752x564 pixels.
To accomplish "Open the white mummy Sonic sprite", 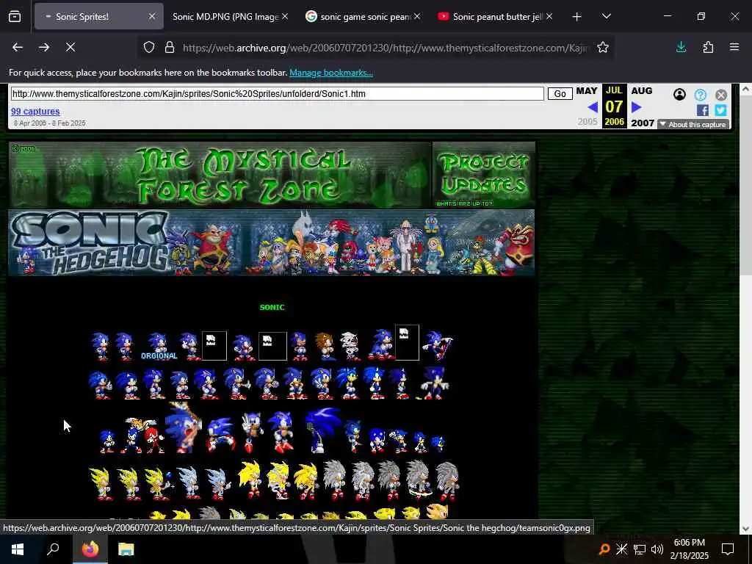I will click(350, 347).
